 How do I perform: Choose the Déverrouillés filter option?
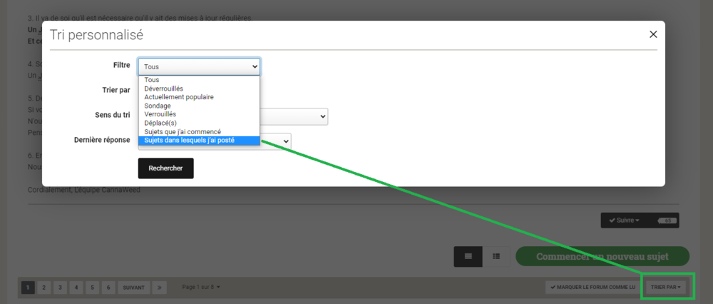tap(199, 88)
